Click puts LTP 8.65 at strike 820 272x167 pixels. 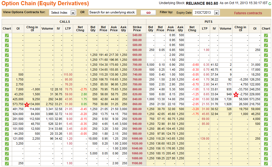pos(206,94)
